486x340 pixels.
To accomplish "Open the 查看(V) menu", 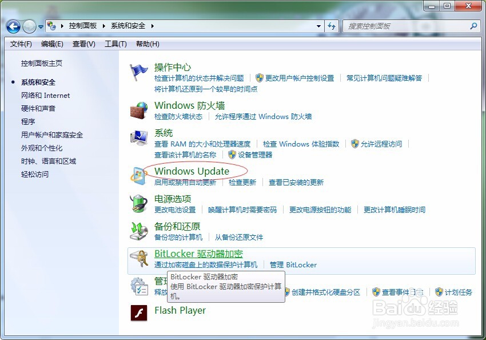I will click(84, 44).
